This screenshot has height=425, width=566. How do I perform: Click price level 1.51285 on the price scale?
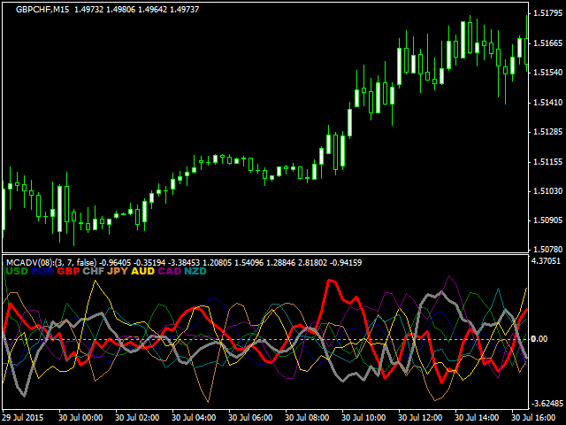(547, 132)
